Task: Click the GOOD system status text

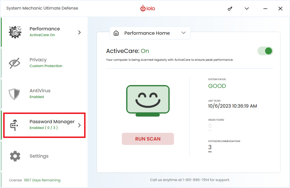Action: [217, 86]
